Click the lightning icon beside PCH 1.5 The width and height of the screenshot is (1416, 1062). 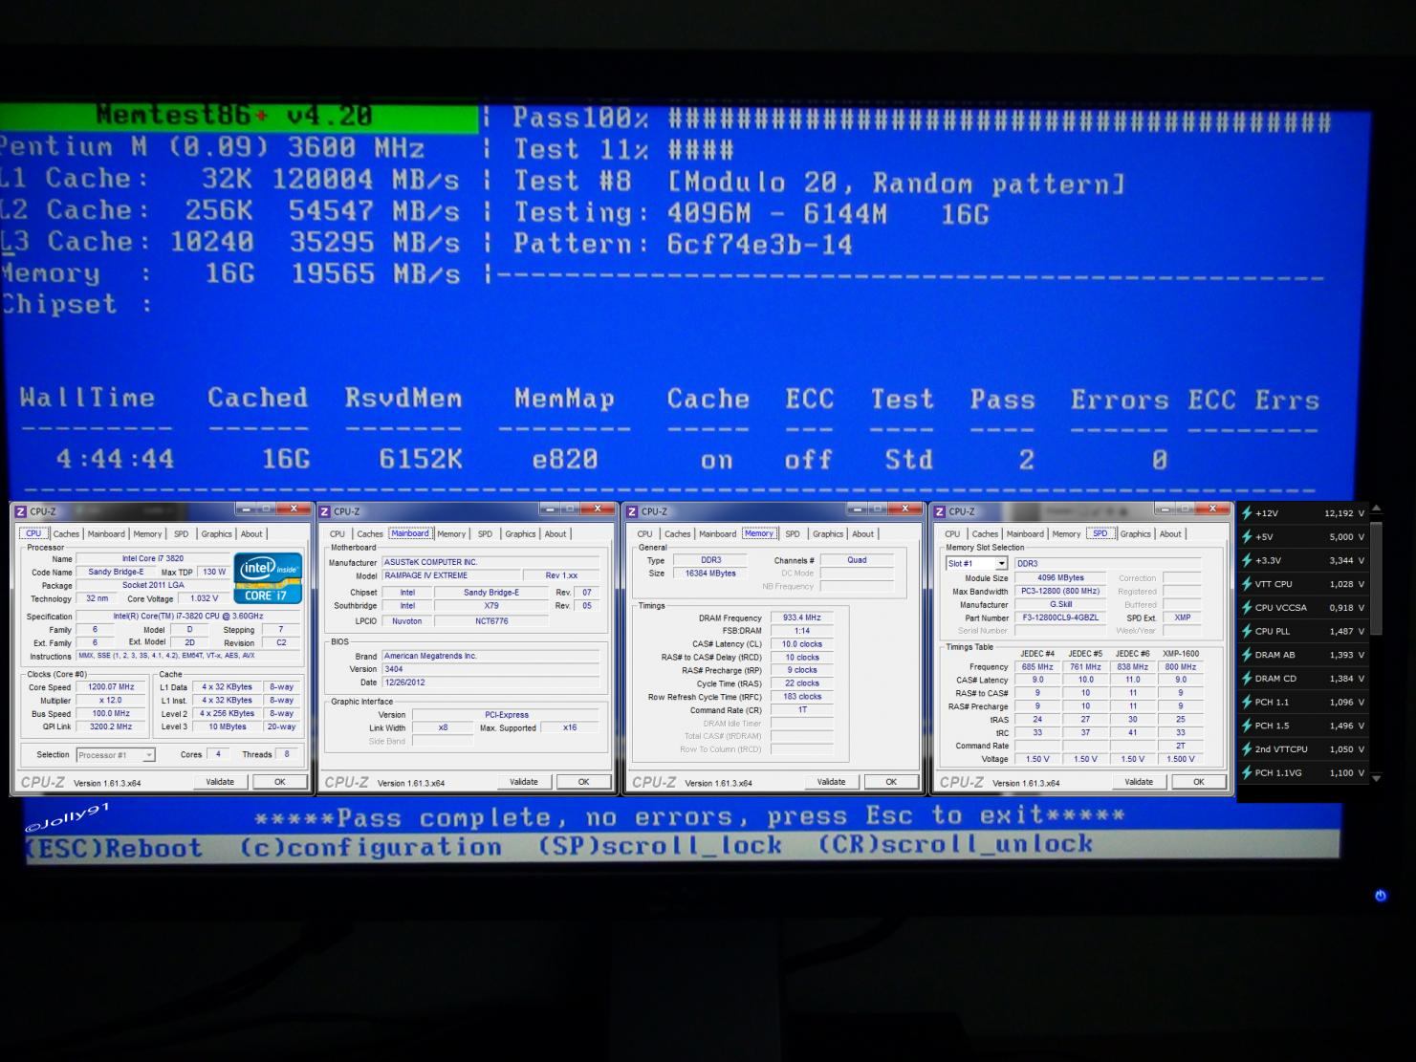(x=1247, y=726)
